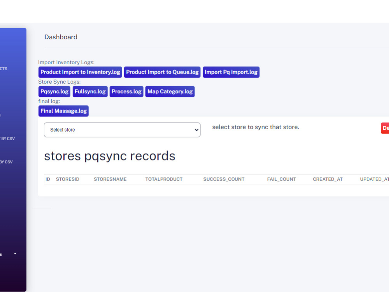Screen dimensions: 389x292
Task: Open the Pqsync.log file
Action: [x=54, y=91]
